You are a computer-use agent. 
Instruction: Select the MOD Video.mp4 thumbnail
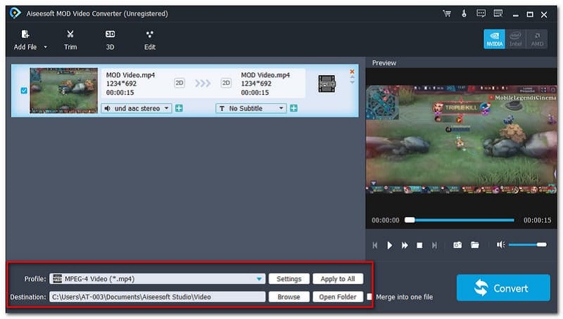[x=63, y=91]
